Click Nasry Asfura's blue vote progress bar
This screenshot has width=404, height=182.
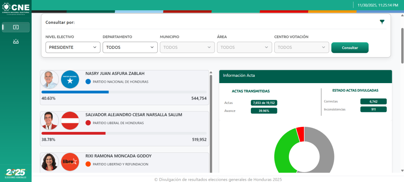point(75,92)
